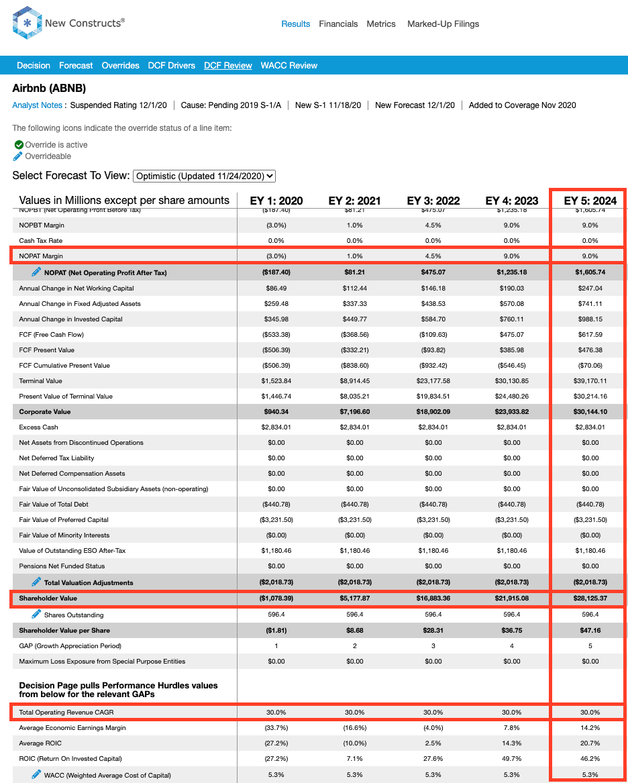Screen dimensions: 628x783
Task: Click the GAP (Growth Appreciation Period) label
Action: (x=70, y=645)
